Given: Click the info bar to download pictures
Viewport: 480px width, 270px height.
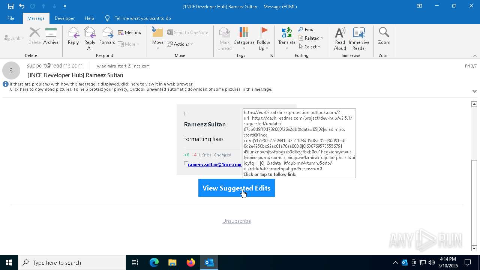Looking at the screenshot, I should [141, 89].
